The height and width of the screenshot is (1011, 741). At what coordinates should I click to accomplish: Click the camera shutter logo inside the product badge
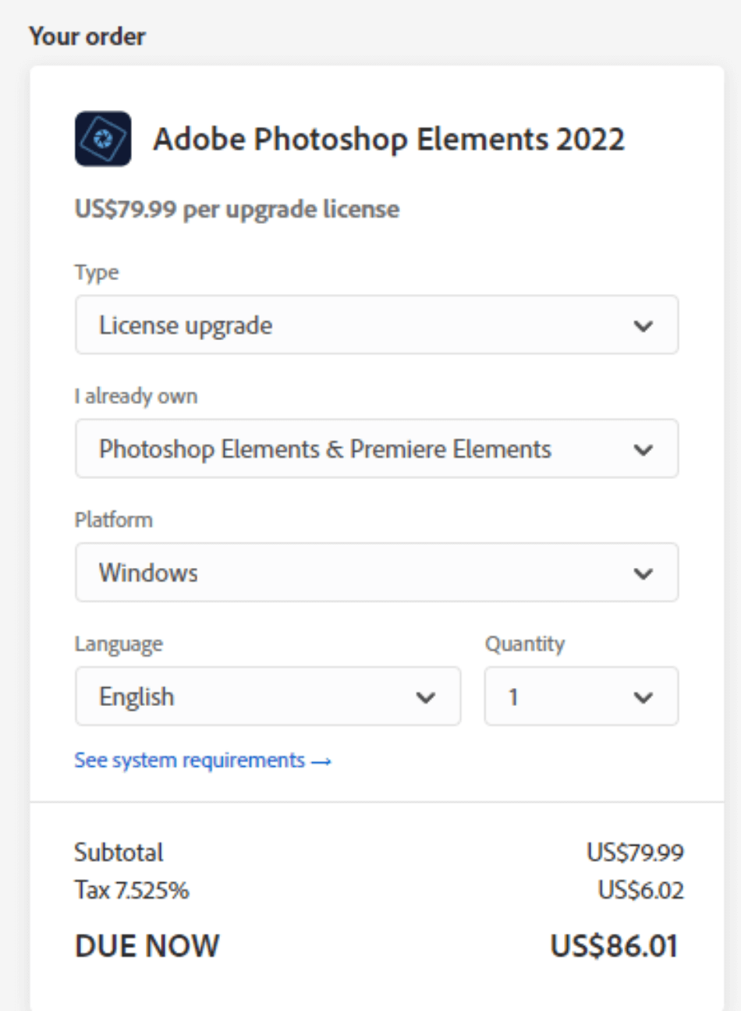(104, 140)
